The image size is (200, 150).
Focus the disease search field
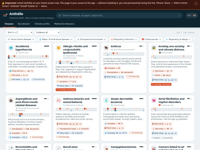[x=119, y=16]
